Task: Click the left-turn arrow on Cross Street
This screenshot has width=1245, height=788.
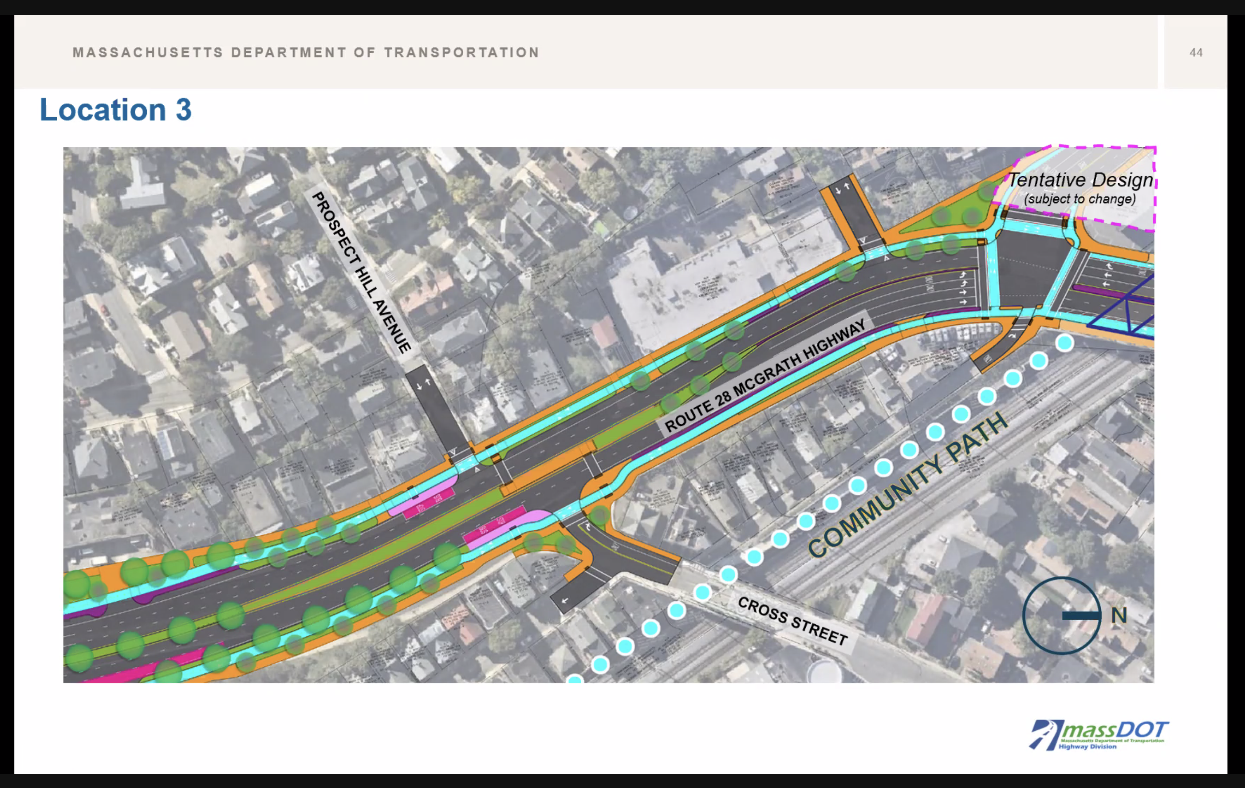Action: pyautogui.click(x=564, y=600)
